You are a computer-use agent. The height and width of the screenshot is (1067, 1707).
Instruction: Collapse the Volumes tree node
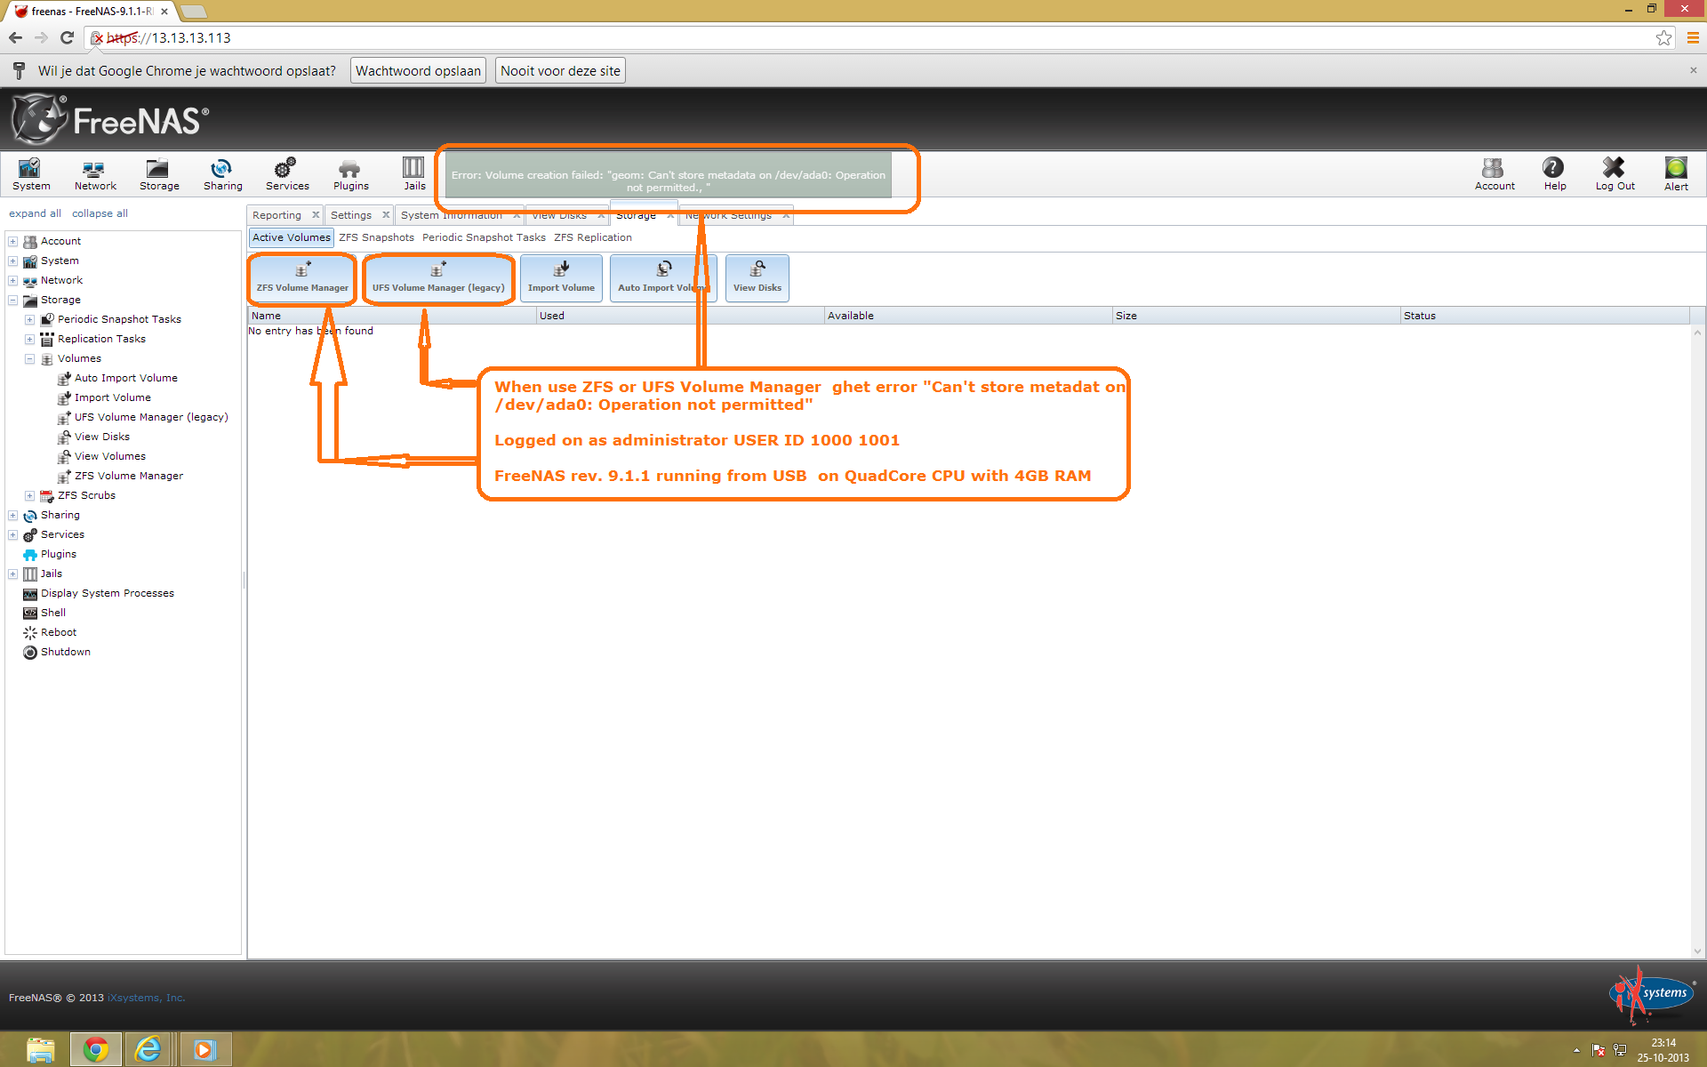coord(30,358)
